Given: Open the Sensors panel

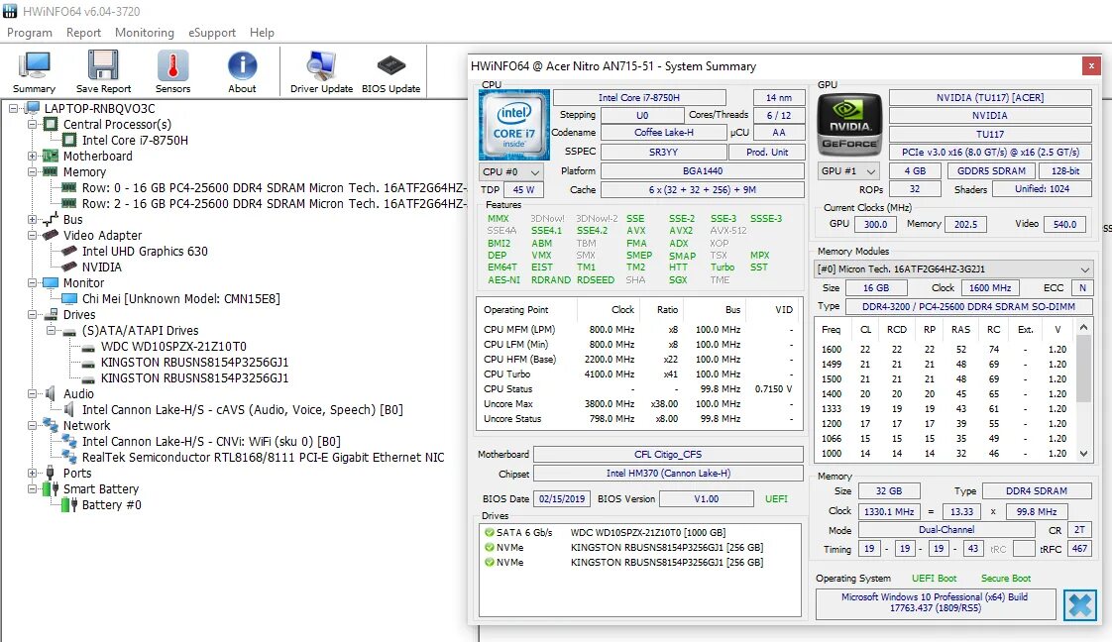Looking at the screenshot, I should 171,69.
